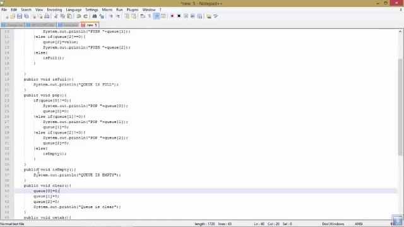Toggle Show all characters paragraph icon
This screenshot has width=404, height=227.
pos(150,16)
